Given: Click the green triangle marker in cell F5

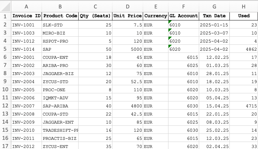Looking at the screenshot, I should (x=170, y=46).
